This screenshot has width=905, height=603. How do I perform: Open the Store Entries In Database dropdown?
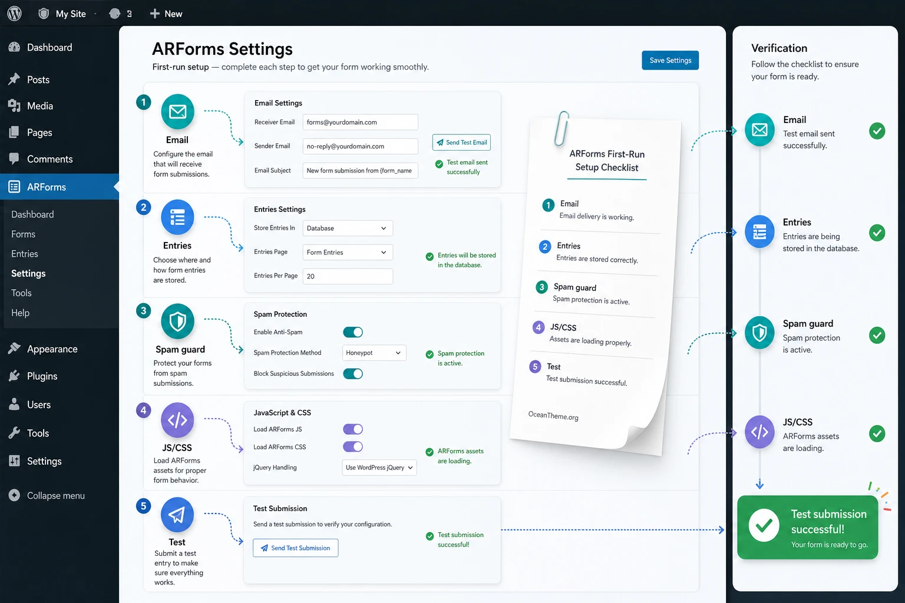click(x=348, y=228)
